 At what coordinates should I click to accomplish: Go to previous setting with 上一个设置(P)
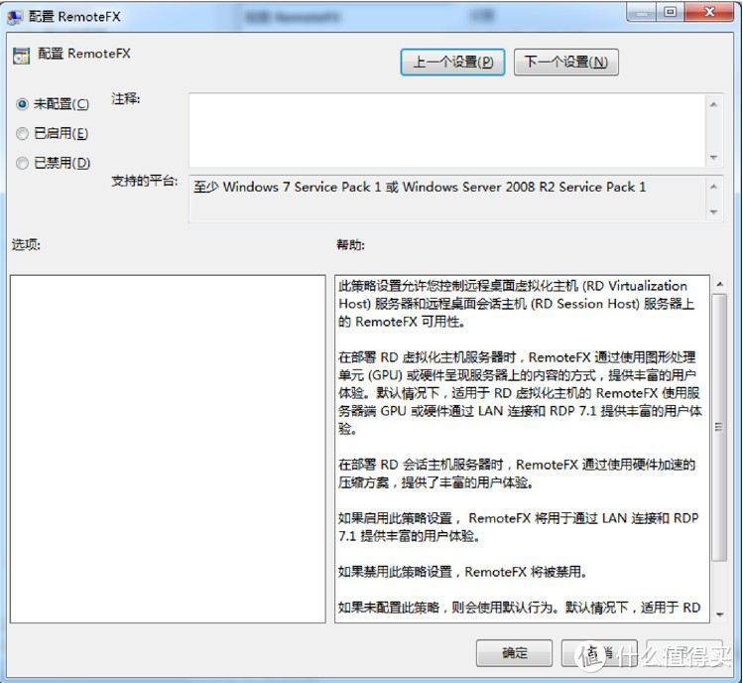coord(453,62)
